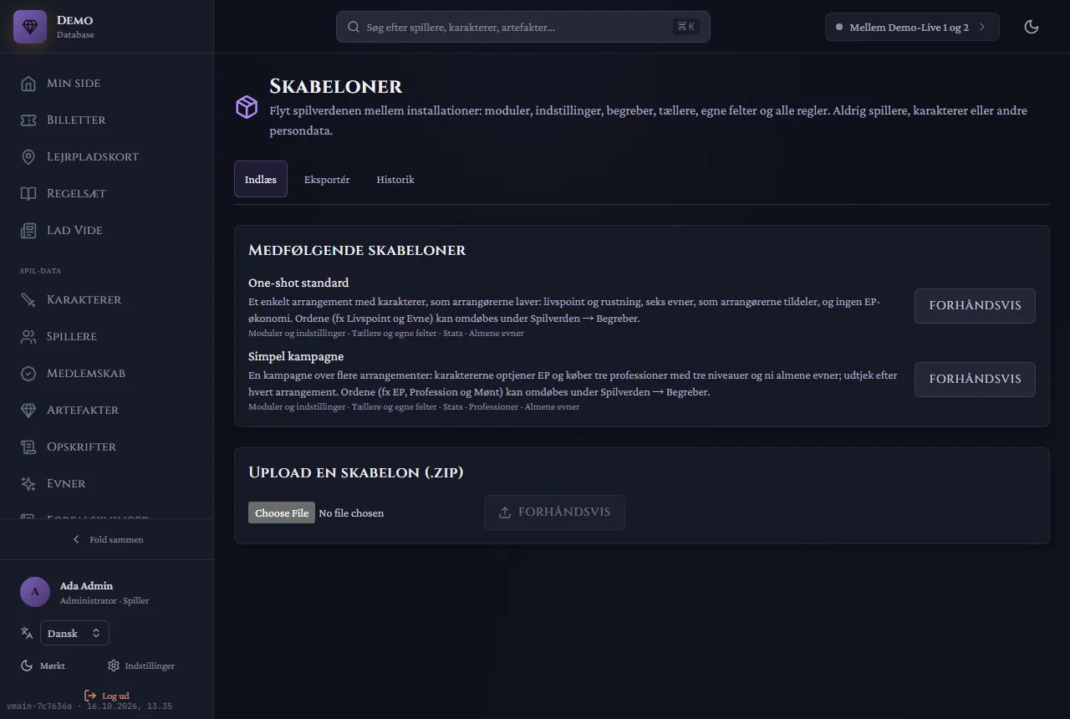The height and width of the screenshot is (719, 1070).
Task: Preview the One-shot standard template
Action: tap(975, 306)
